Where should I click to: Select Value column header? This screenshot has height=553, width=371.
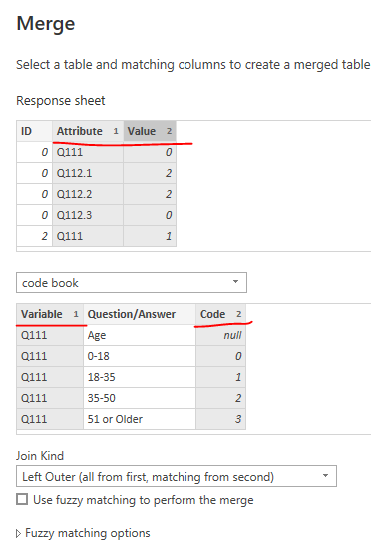(150, 131)
